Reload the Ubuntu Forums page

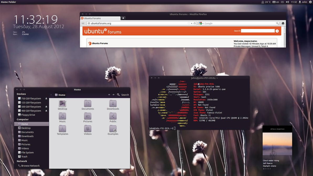click(195, 23)
